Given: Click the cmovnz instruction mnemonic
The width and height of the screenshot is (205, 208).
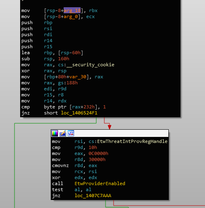Looking at the screenshot, I should point(60,165).
